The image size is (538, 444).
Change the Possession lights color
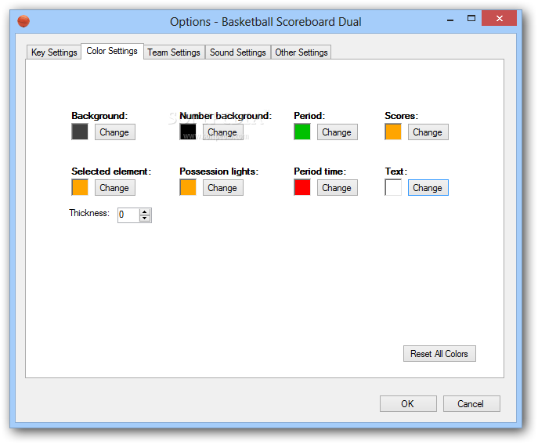pos(223,188)
